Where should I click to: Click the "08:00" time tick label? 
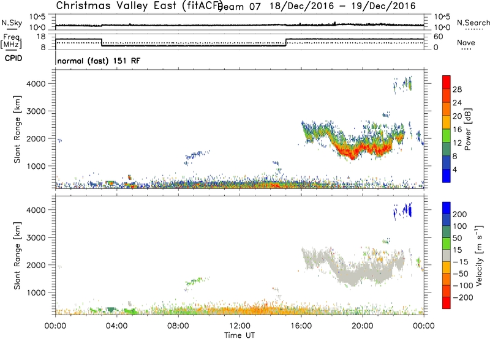coord(178,326)
